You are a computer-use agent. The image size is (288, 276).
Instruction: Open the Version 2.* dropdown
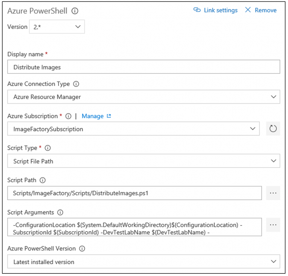click(x=57, y=27)
